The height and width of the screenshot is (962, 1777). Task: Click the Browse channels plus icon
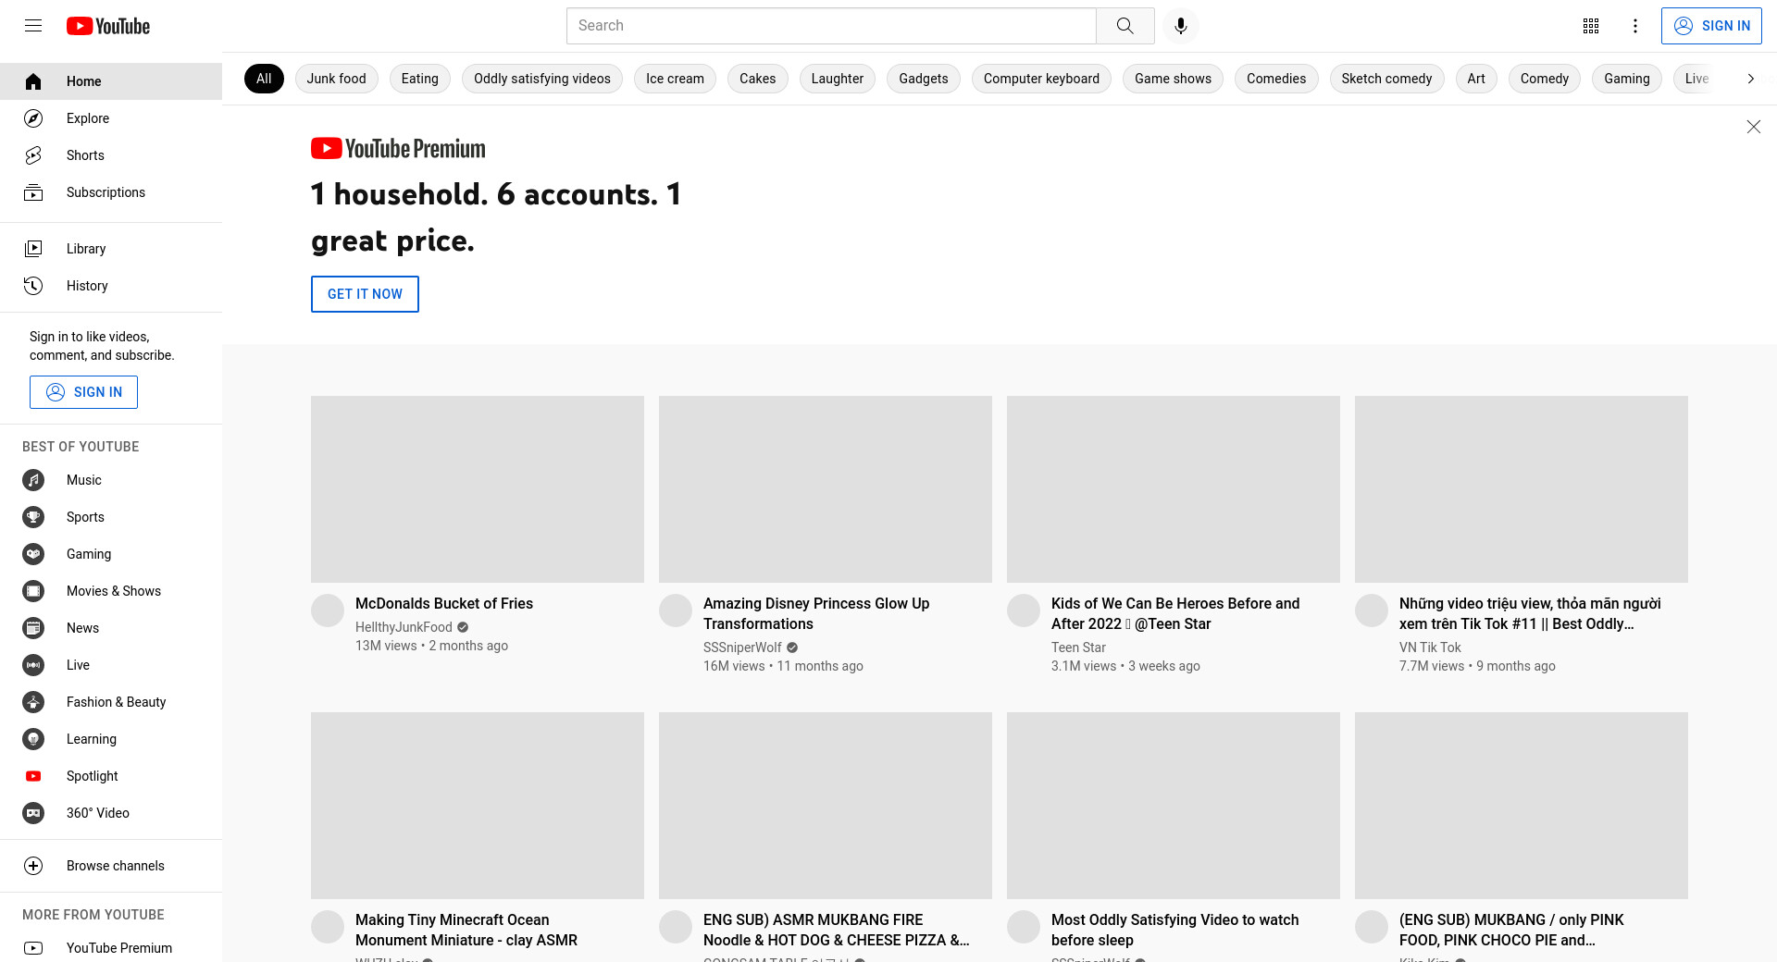coord(33,866)
